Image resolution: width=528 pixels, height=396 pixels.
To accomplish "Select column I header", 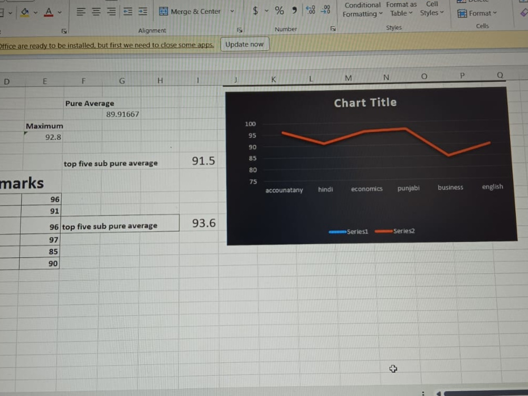I will (197, 80).
